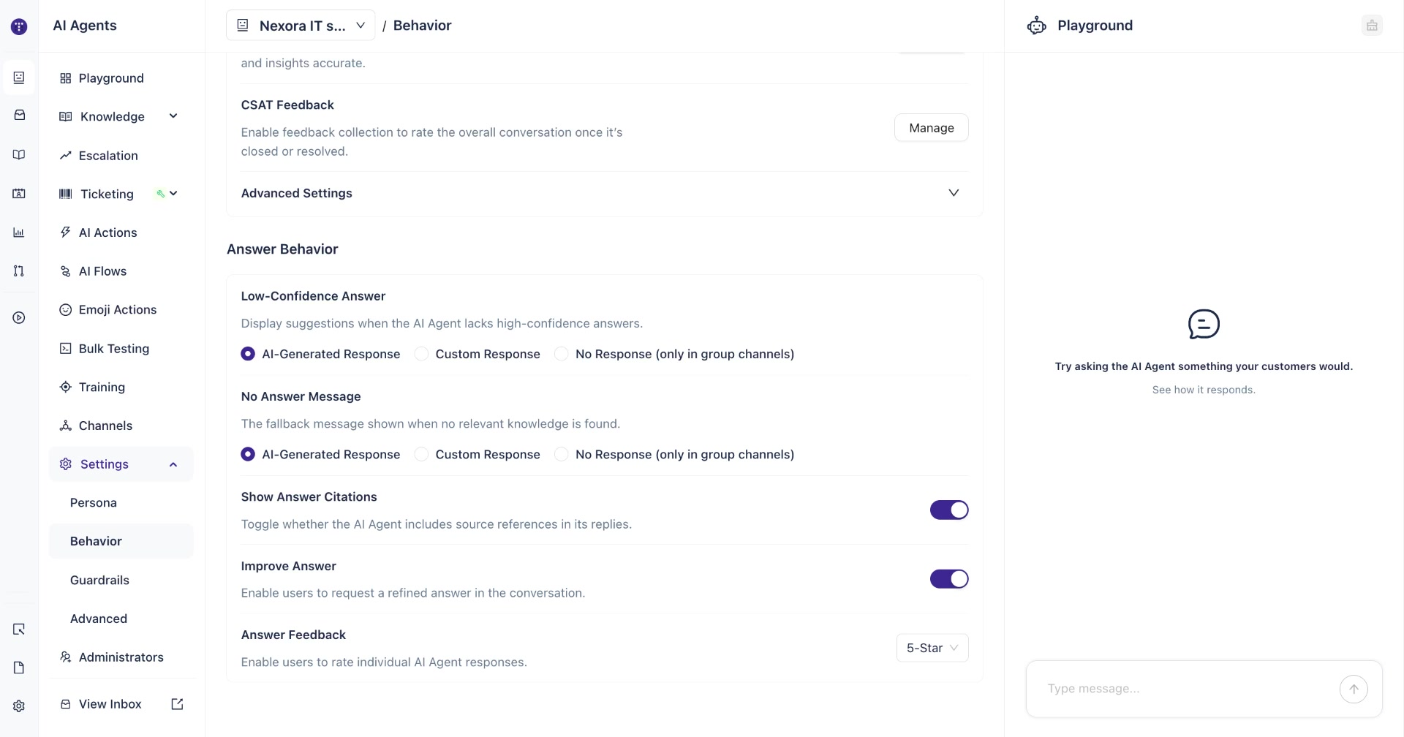Click the gear icon at bottom of left rail
1404x737 pixels.
[x=19, y=706]
